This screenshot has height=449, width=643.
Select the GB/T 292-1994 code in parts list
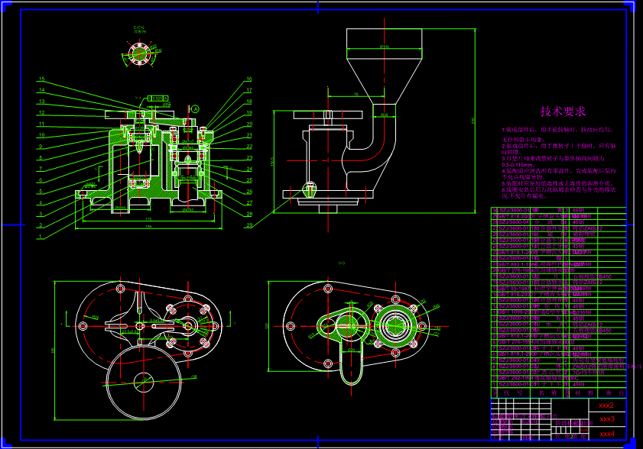pos(515,378)
